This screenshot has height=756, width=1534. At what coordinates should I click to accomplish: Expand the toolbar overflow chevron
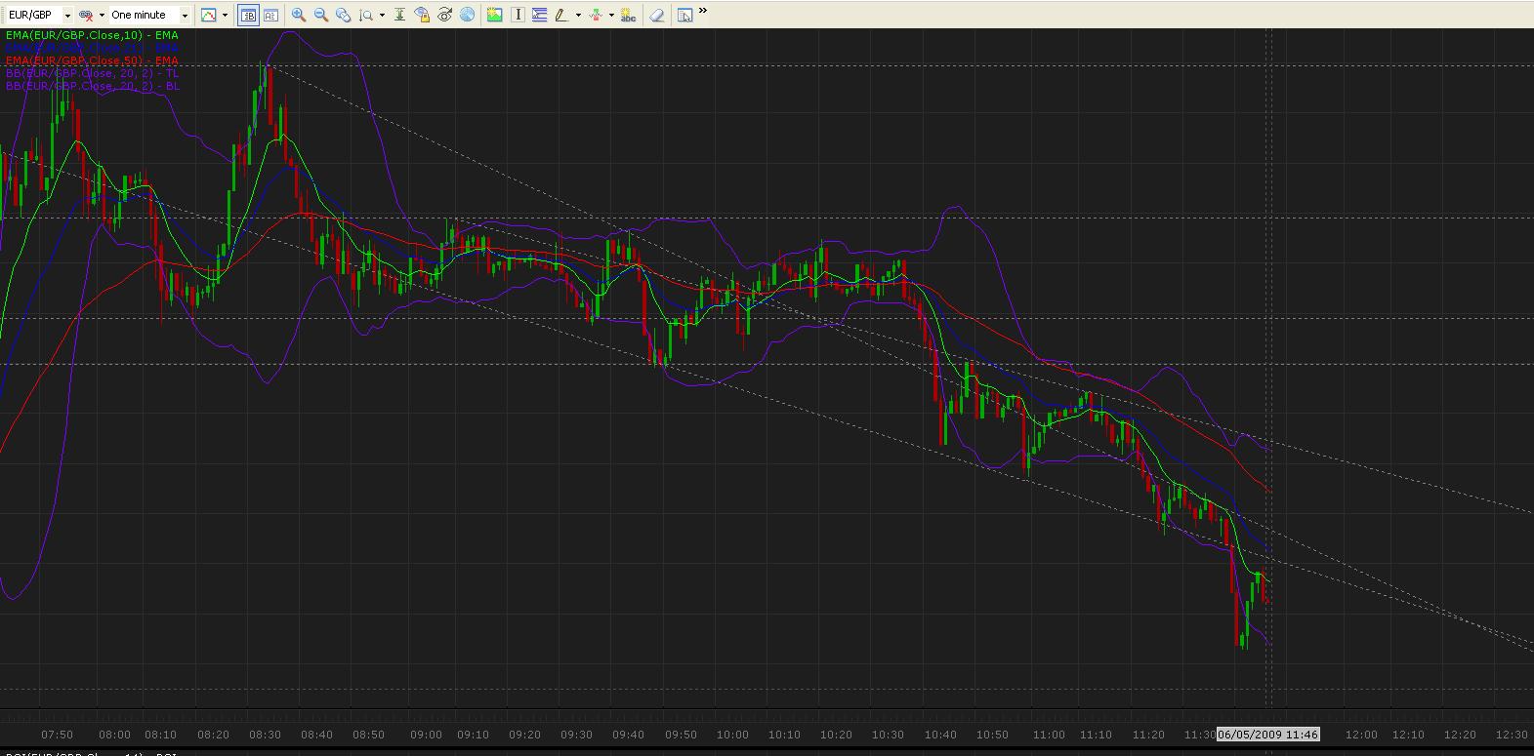pos(703,12)
